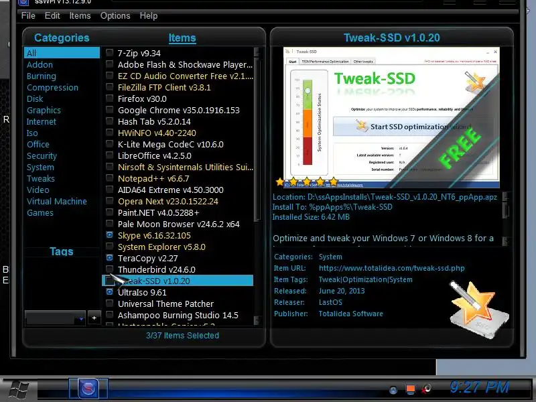This screenshot has width=536, height=402.
Task: Select Pale Moon Browser v24.6.2 x64
Action: (x=179, y=224)
